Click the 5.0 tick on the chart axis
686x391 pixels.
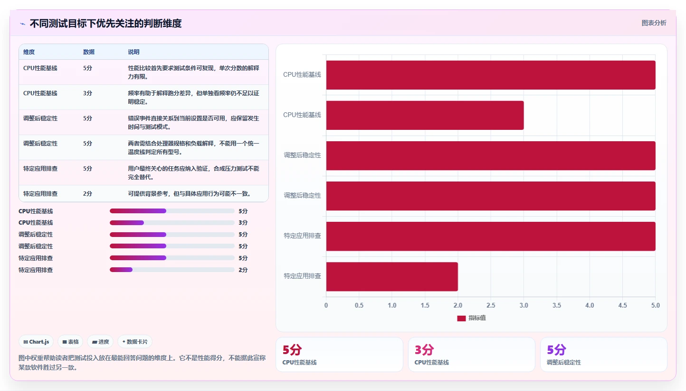coord(656,306)
